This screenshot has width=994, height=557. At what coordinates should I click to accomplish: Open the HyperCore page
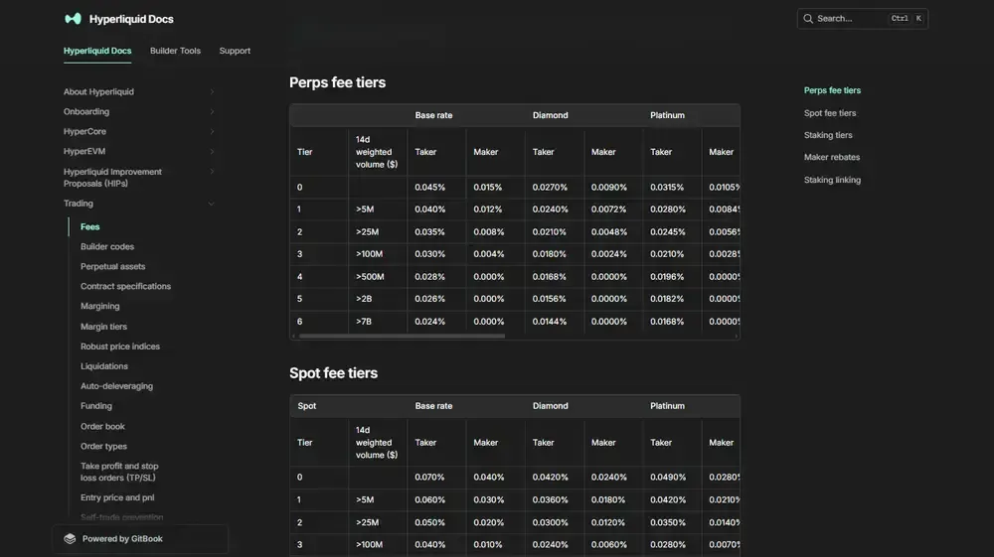[84, 132]
